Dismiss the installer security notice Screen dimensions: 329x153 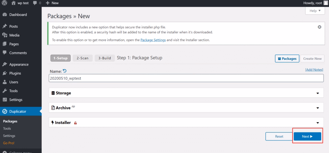point(320,27)
